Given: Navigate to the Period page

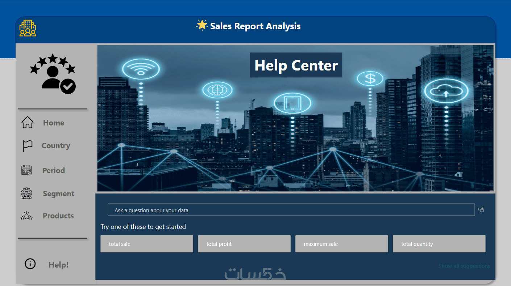Looking at the screenshot, I should click(x=54, y=171).
